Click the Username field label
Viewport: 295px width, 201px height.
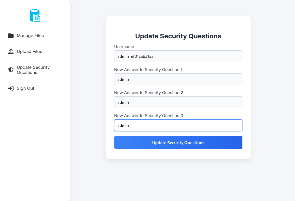click(124, 47)
